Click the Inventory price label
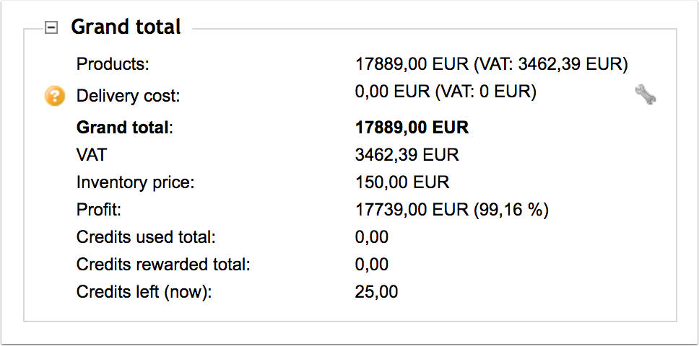This screenshot has width=699, height=346. (136, 183)
